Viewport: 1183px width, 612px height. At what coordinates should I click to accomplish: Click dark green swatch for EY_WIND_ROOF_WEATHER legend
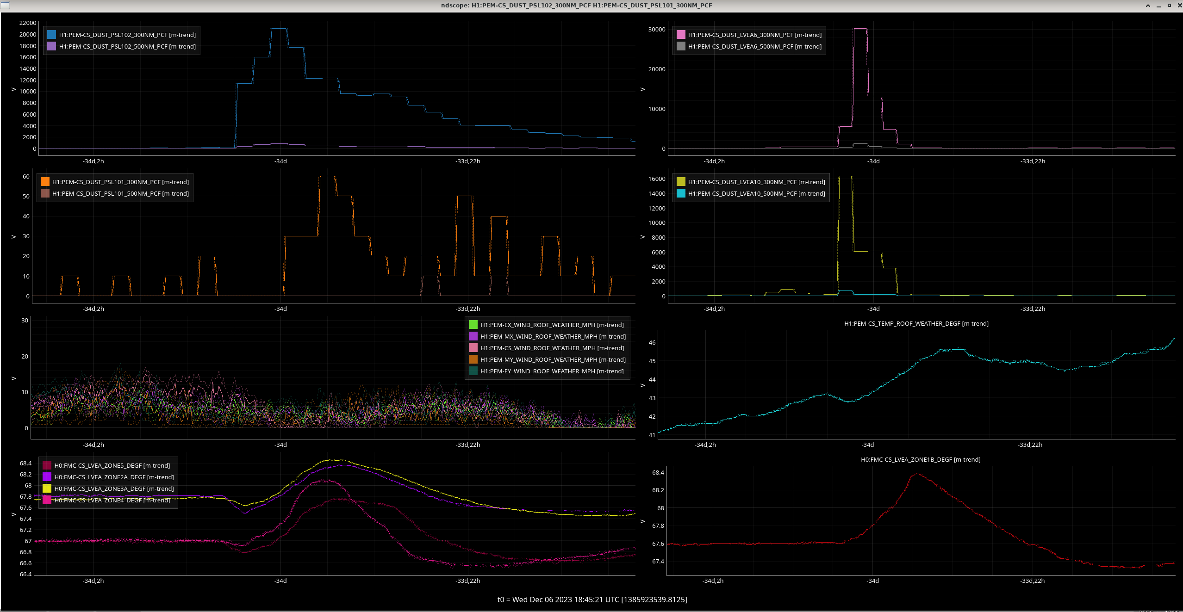click(473, 371)
